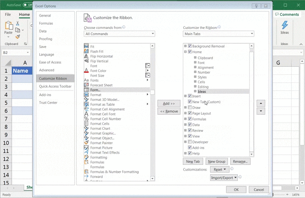Image resolution: width=305 pixels, height=198 pixels.
Task: Select the Flip Vertical icon
Action: pyautogui.click(x=86, y=61)
